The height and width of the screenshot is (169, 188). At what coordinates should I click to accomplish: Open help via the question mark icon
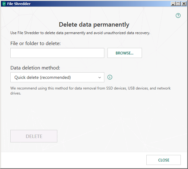click(178, 15)
